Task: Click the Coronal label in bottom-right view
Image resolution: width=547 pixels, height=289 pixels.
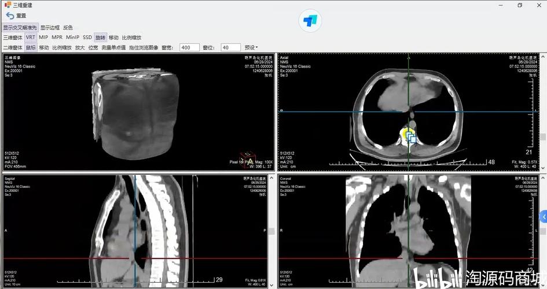Action: pyautogui.click(x=285, y=179)
